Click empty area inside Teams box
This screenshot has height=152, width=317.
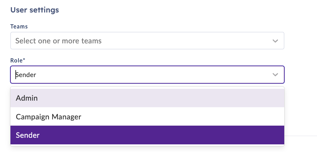coord(186,41)
